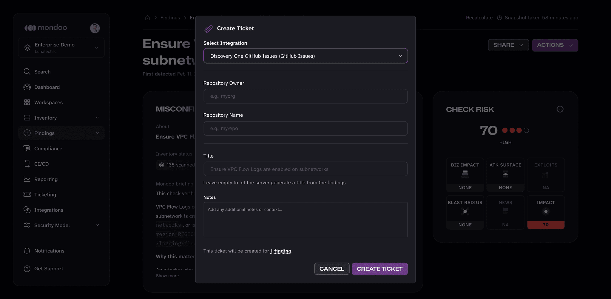Open Get Support in the sidebar
Viewport: 611px width, 299px height.
[61, 269]
